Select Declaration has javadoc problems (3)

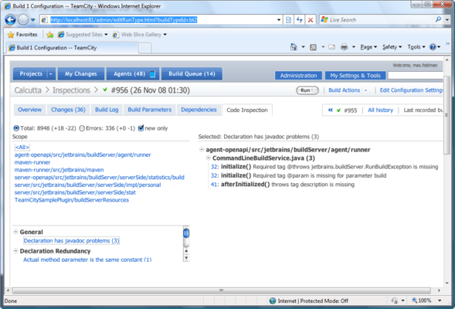tap(71, 240)
